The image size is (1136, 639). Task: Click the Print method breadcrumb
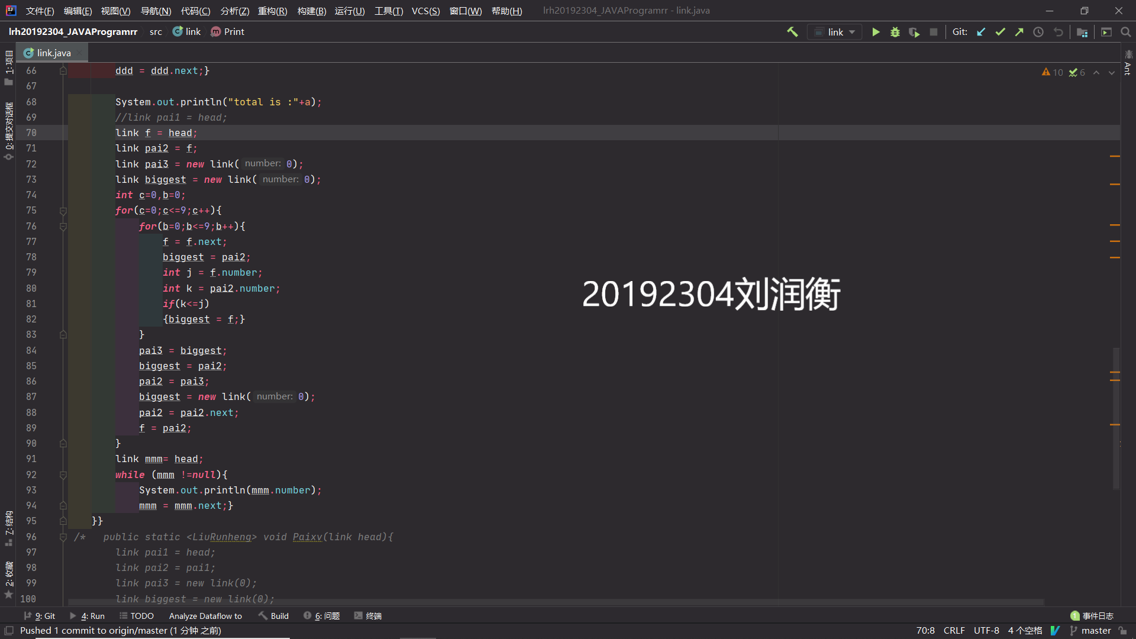point(227,32)
